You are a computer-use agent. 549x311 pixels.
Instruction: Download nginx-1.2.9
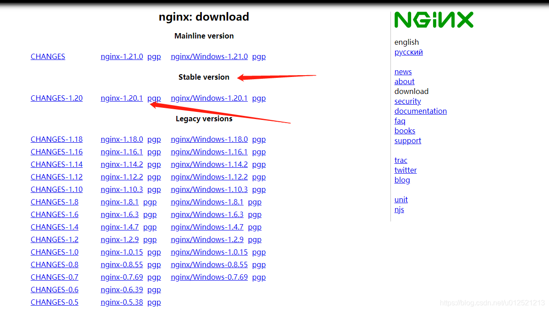click(x=120, y=240)
